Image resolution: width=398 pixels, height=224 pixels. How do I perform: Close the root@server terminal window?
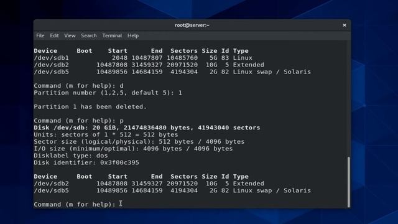point(345,25)
